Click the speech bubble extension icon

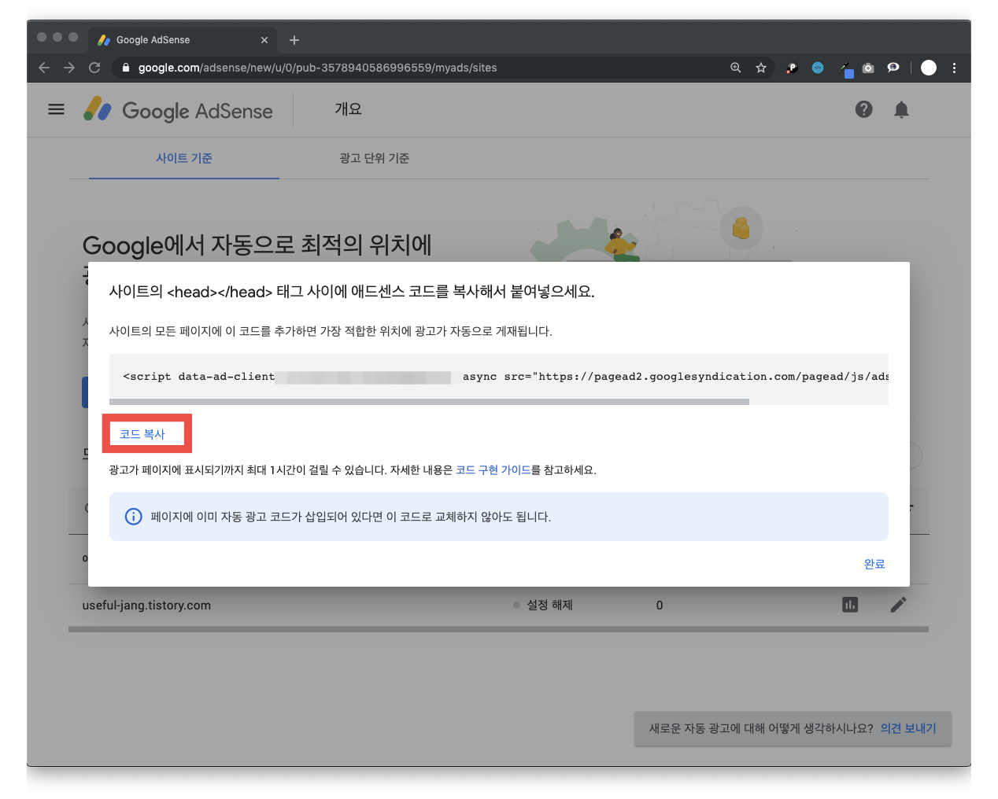click(x=893, y=68)
